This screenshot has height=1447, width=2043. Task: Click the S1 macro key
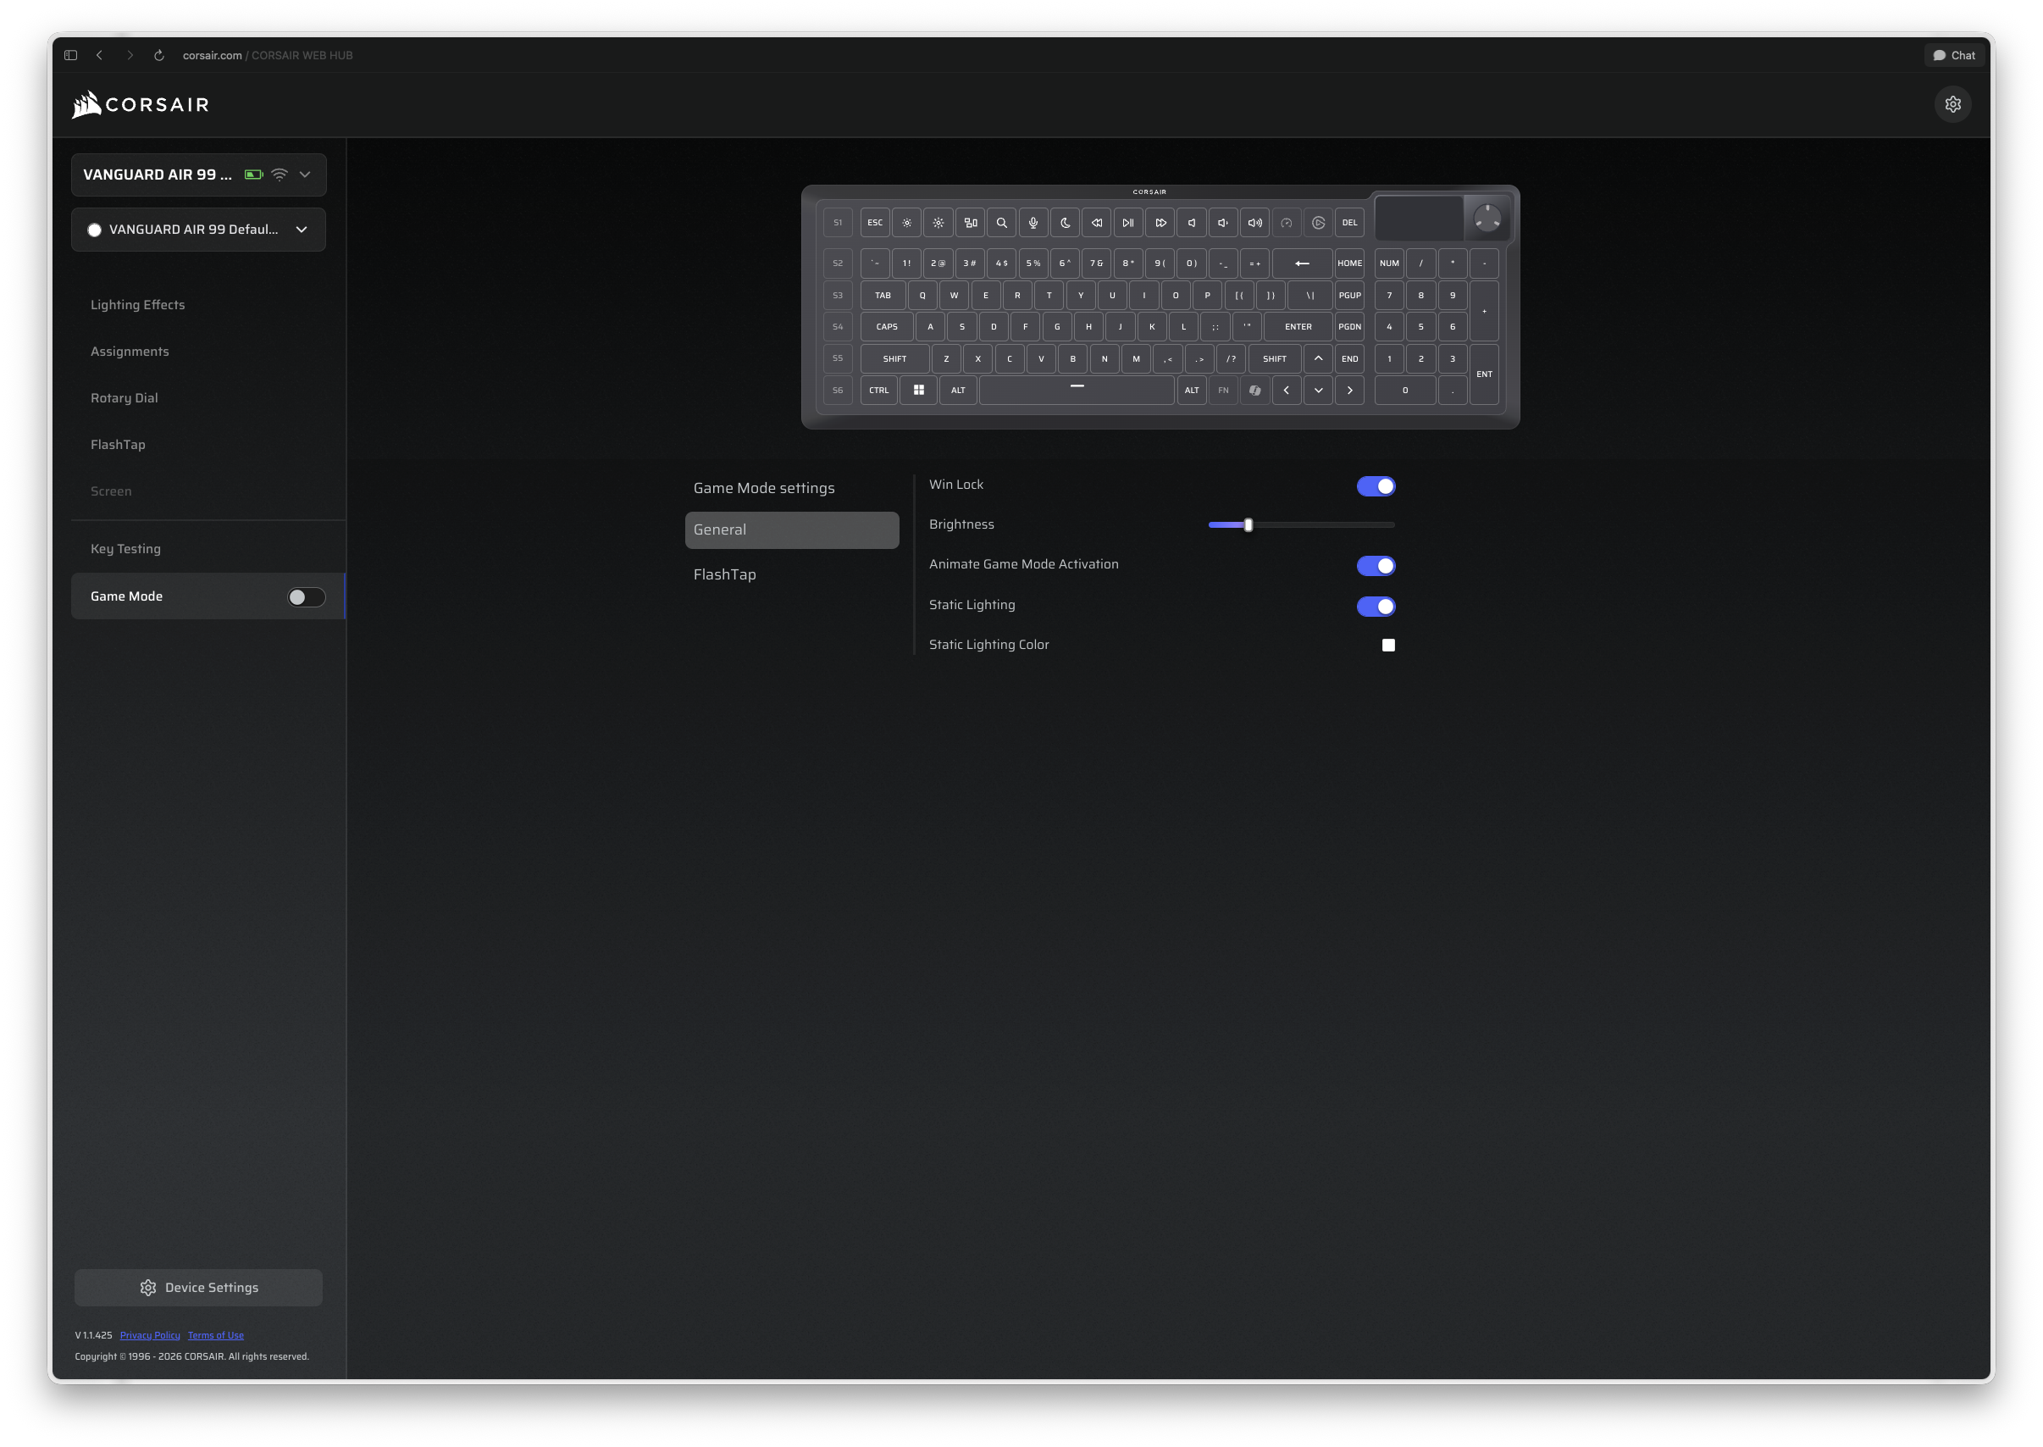837,223
